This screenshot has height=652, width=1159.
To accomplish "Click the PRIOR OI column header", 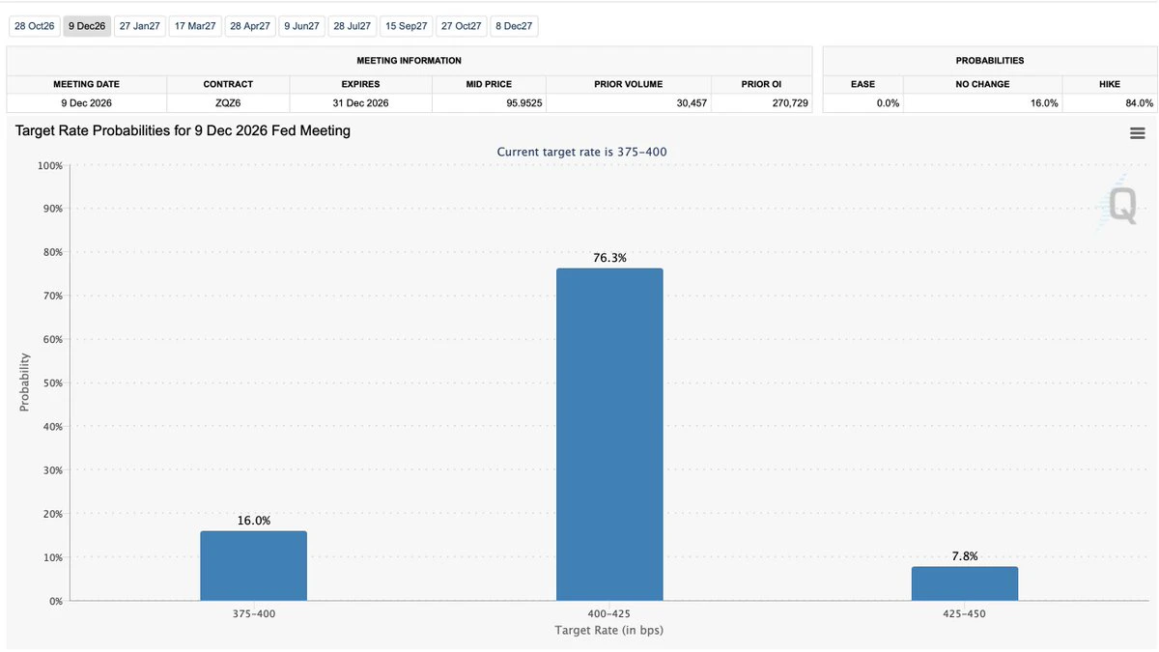I will [762, 84].
